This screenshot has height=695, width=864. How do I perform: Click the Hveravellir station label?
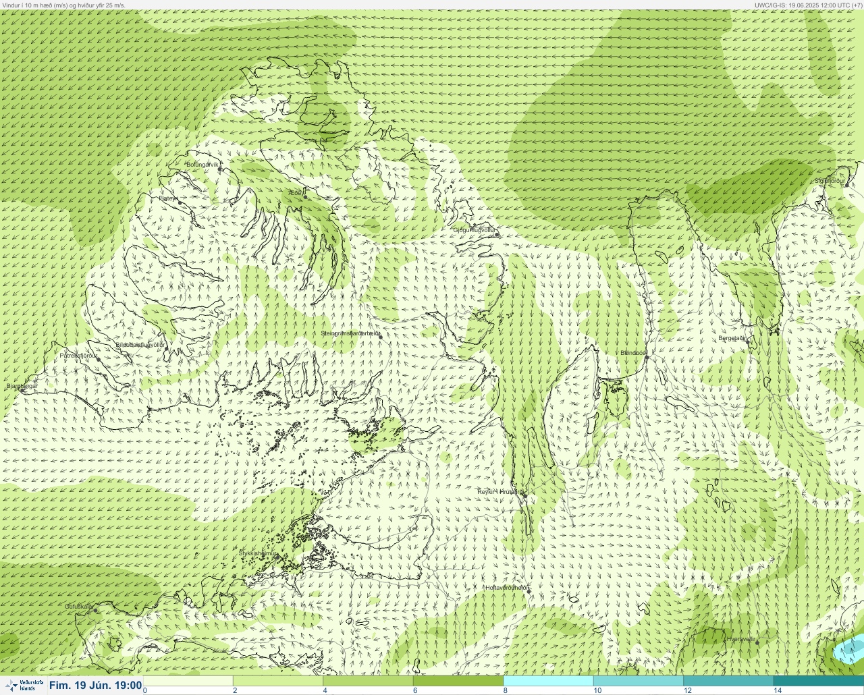[x=740, y=638]
